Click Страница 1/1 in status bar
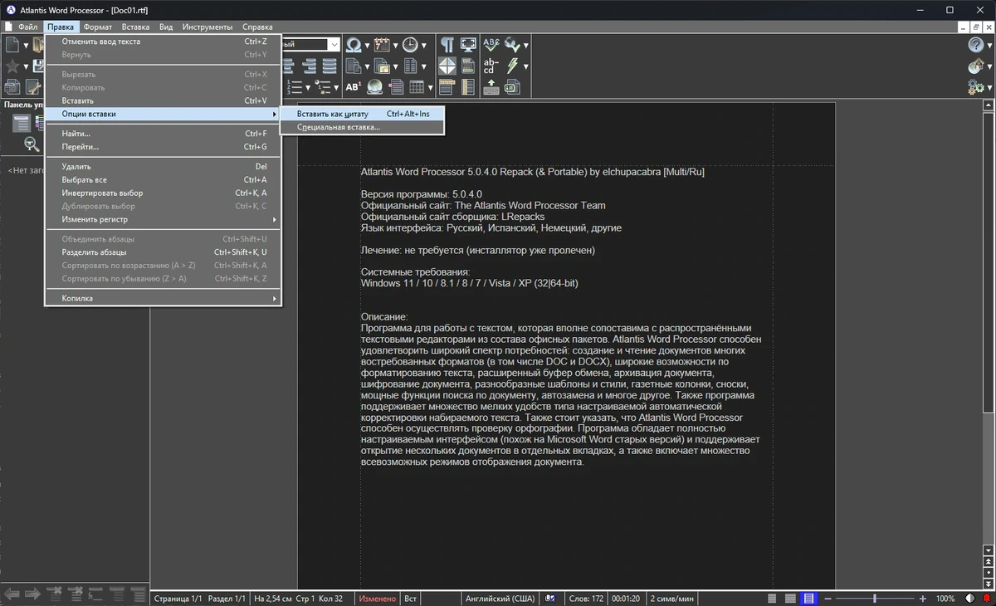The width and height of the screenshot is (996, 606). click(x=178, y=599)
